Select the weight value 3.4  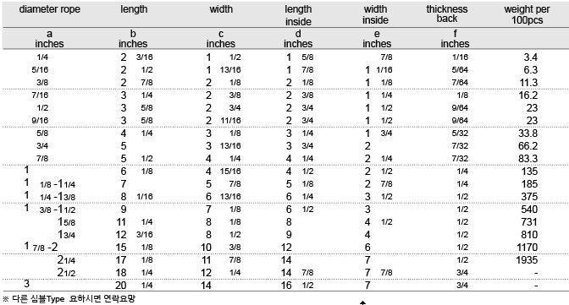(x=531, y=57)
